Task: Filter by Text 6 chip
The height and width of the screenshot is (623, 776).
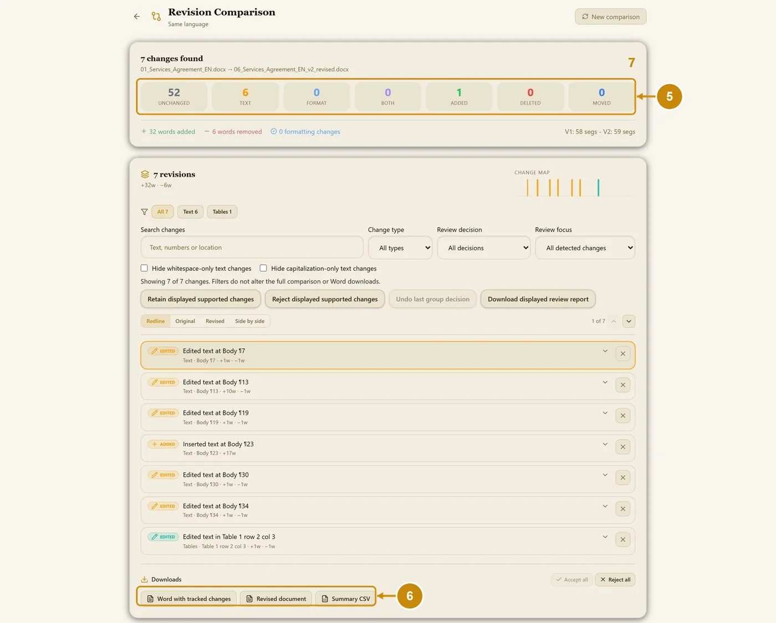Action: coord(190,212)
